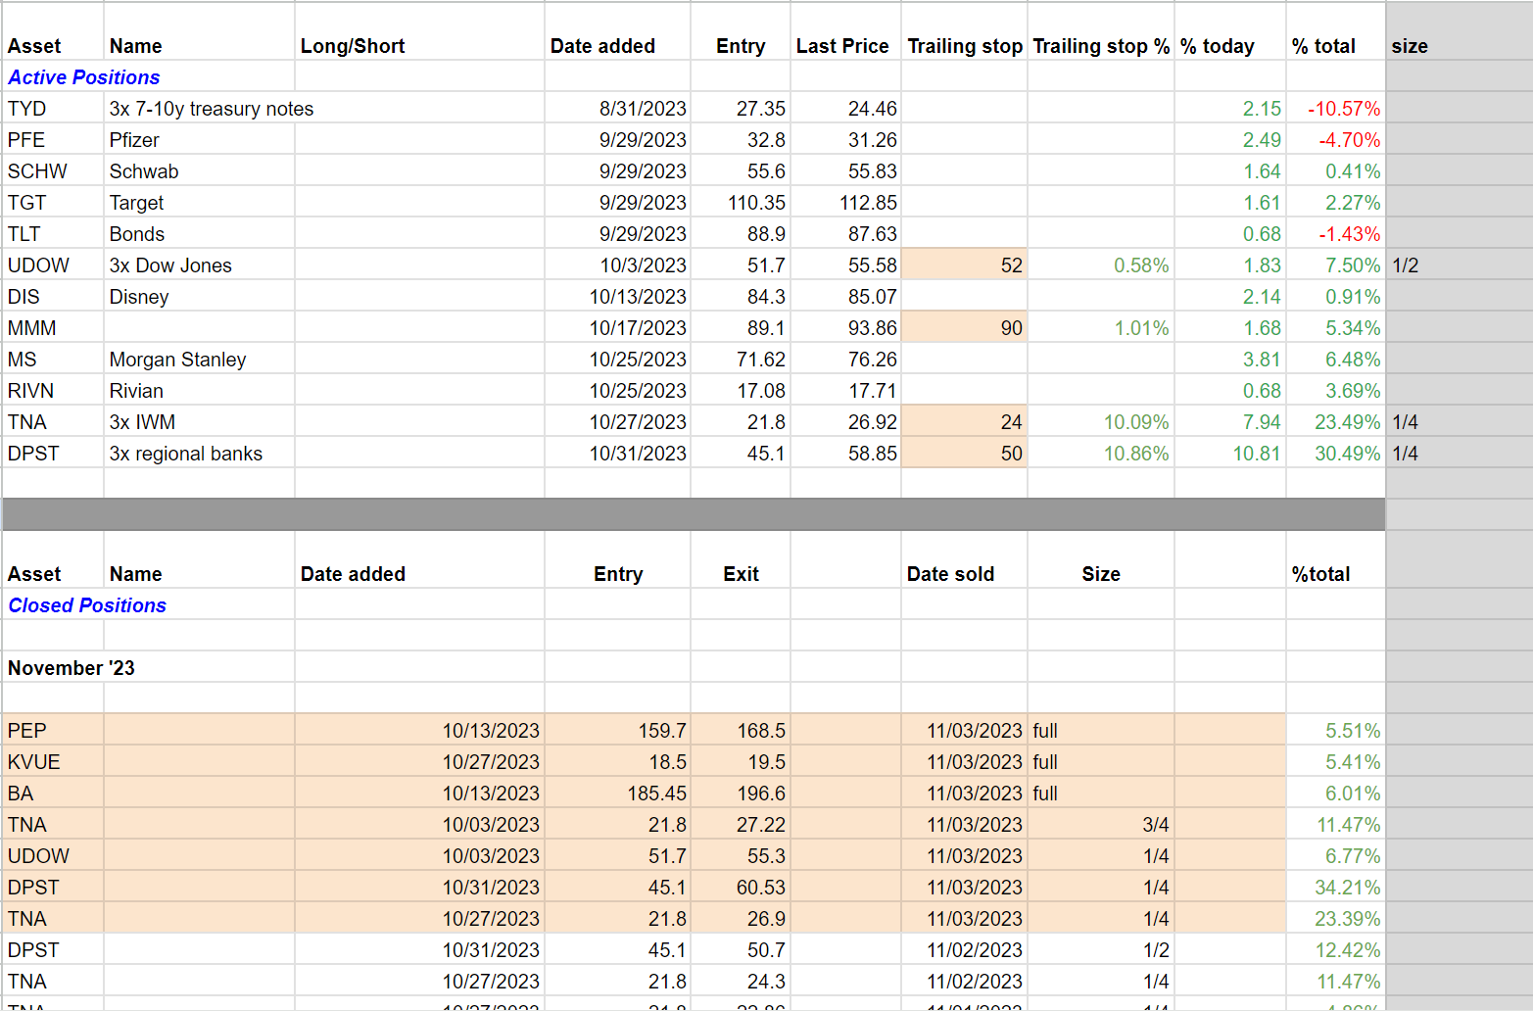The image size is (1533, 1011).
Task: Select the SCHW asset cell
Action: (x=53, y=171)
